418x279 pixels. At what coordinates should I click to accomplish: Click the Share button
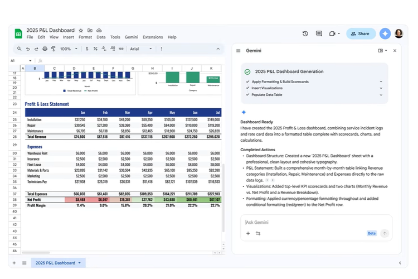click(x=361, y=33)
